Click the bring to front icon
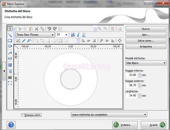The width and height of the screenshot is (170, 130). [x=37, y=41]
